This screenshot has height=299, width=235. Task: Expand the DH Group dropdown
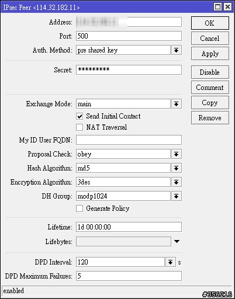tap(177, 196)
